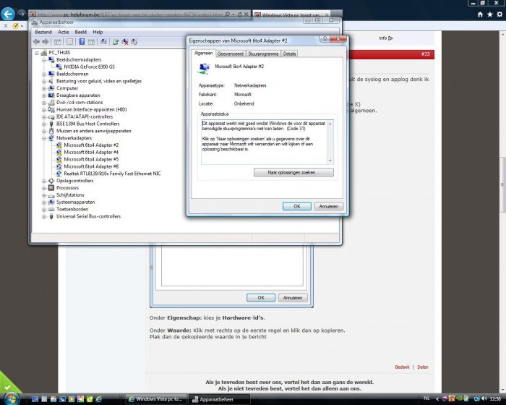This screenshot has width=506, height=405.
Task: Show hidden tray icons with the arrow
Action: coord(437,399)
